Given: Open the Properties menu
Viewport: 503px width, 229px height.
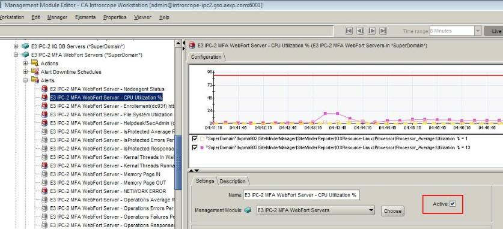Looking at the screenshot, I should [x=115, y=17].
